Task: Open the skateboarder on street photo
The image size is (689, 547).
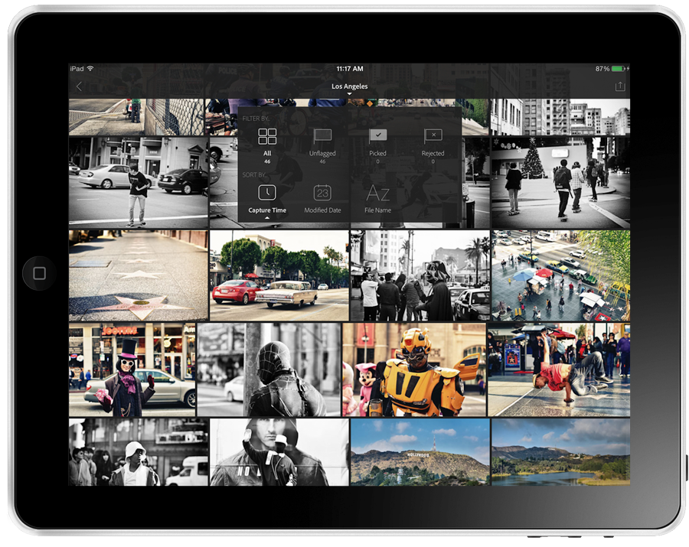Action: (x=139, y=183)
